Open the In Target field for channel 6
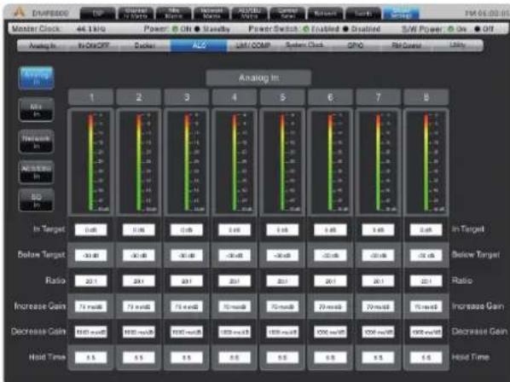The width and height of the screenshot is (510, 382). 330,230
